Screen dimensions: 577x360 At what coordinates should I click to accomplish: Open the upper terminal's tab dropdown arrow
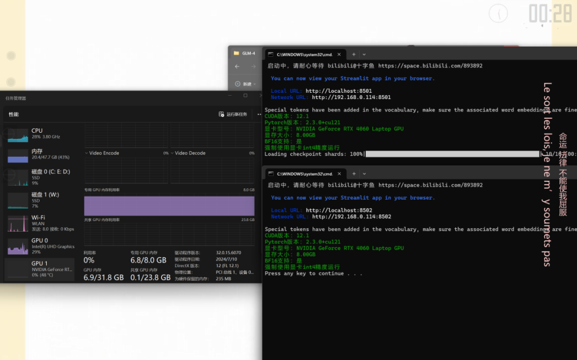click(x=365, y=55)
